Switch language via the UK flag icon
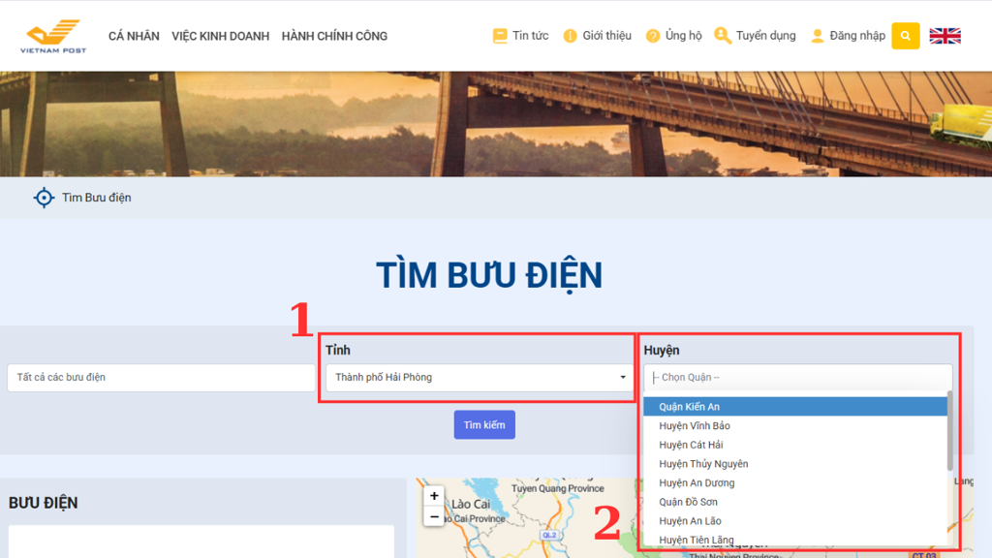 [x=945, y=36]
